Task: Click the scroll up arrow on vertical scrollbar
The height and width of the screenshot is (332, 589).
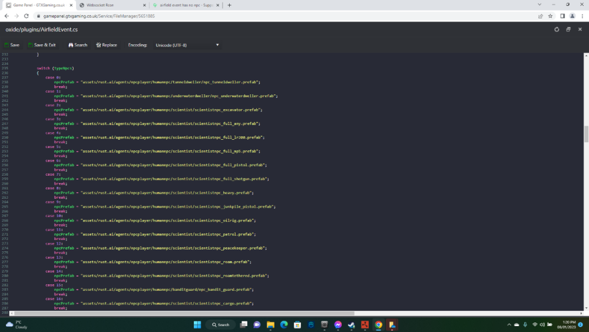Action: click(x=586, y=55)
